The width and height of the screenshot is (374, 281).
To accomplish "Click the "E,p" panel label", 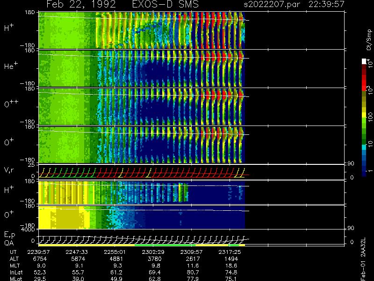I will 9,235.
